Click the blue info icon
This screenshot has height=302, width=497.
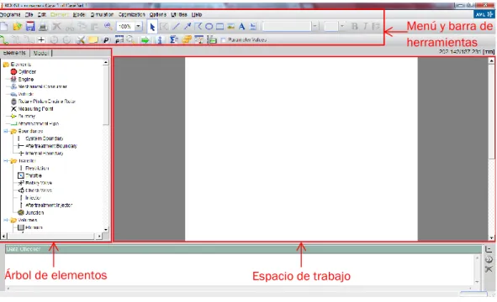160,39
